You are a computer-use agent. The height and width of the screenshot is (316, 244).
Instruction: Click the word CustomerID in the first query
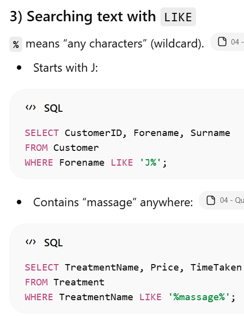94,133
